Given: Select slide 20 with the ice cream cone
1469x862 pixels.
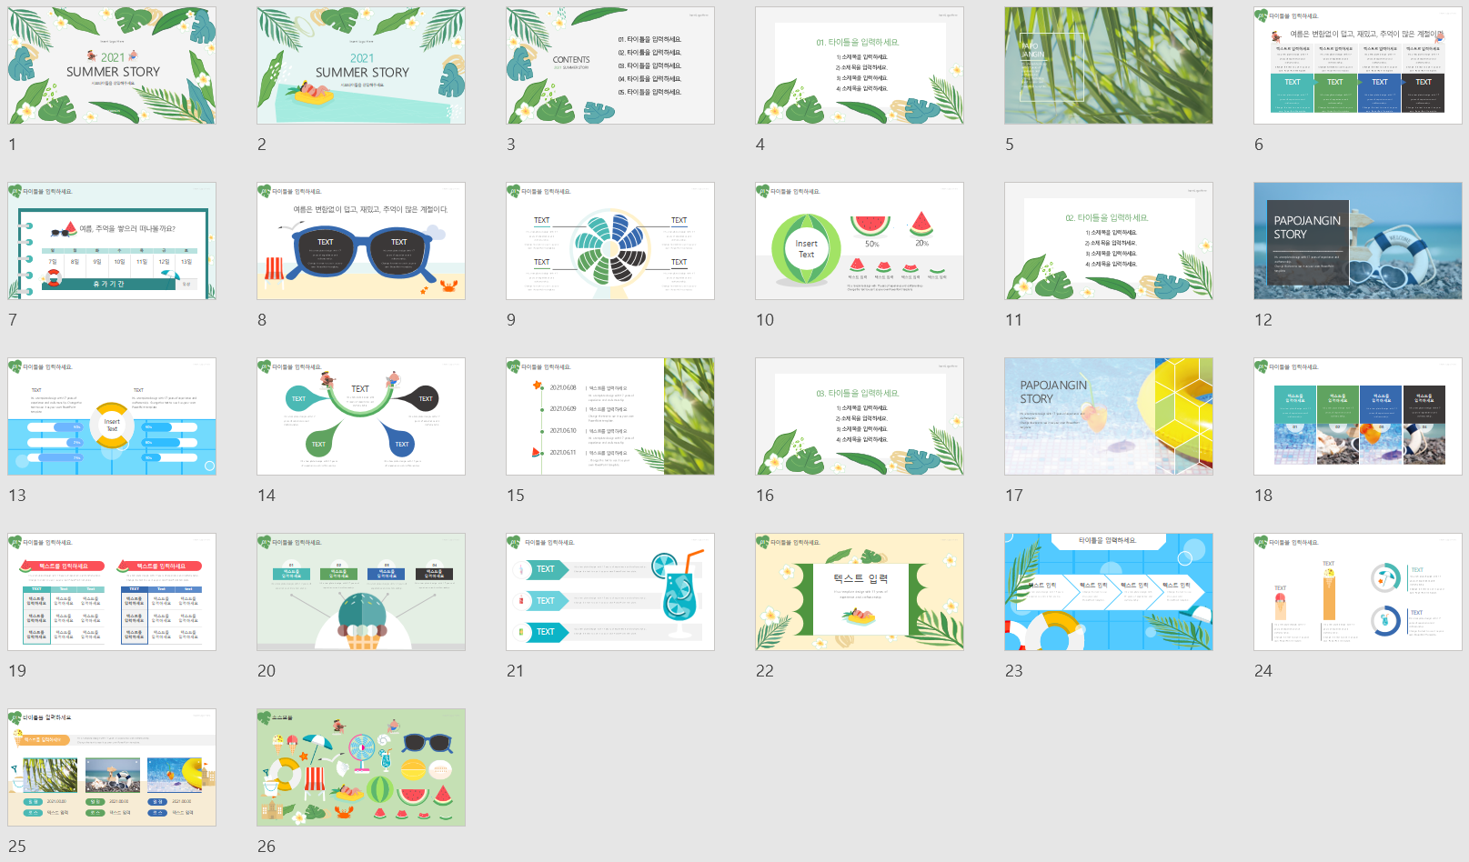Looking at the screenshot, I should click(361, 592).
